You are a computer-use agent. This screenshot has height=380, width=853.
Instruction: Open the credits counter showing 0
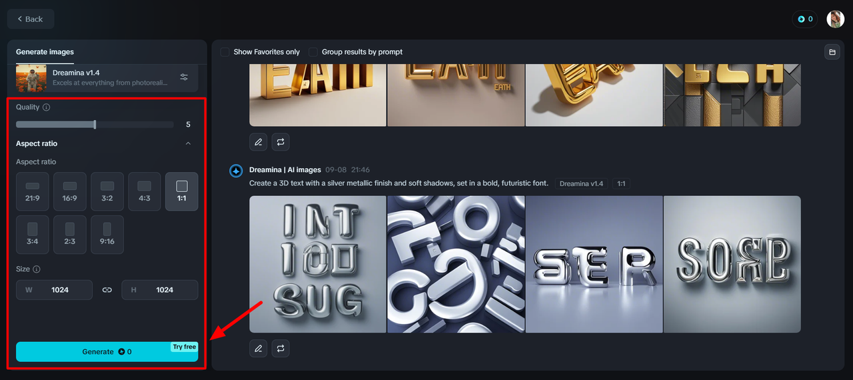pyautogui.click(x=805, y=19)
